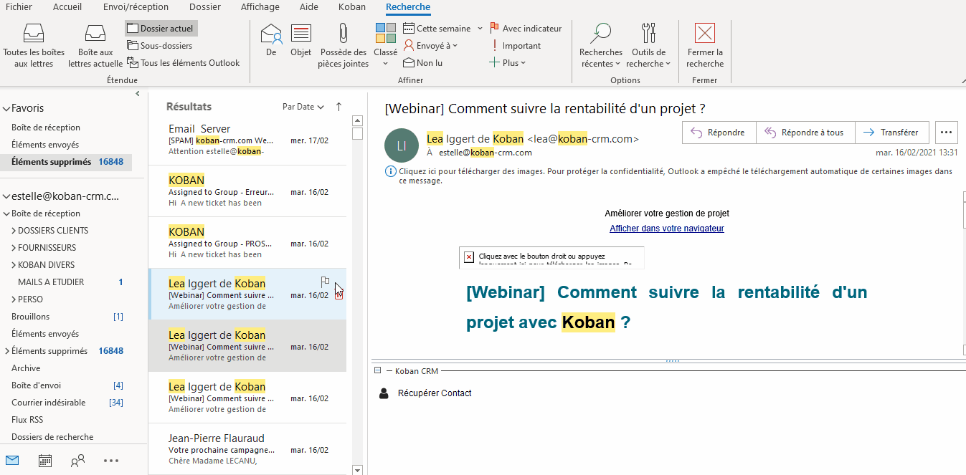966x475 pixels.
Task: Open Outils de recherche menu
Action: (649, 46)
